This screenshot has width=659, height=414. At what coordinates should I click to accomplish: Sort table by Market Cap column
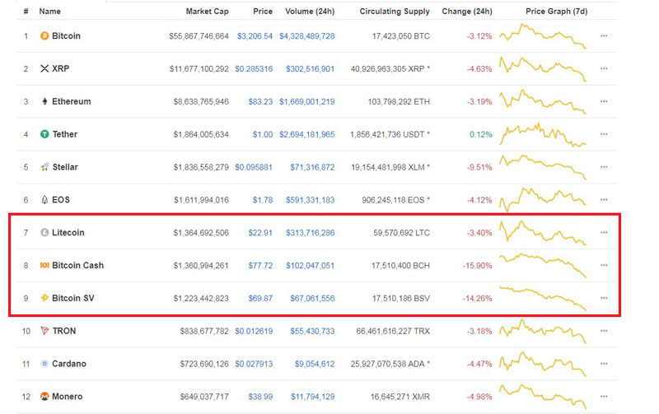[208, 12]
